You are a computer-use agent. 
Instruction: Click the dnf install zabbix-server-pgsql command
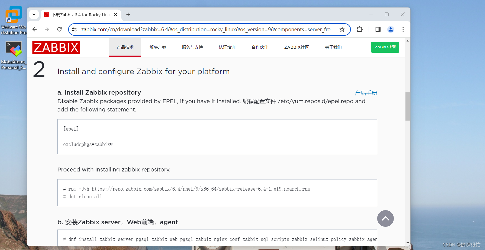click(x=220, y=239)
